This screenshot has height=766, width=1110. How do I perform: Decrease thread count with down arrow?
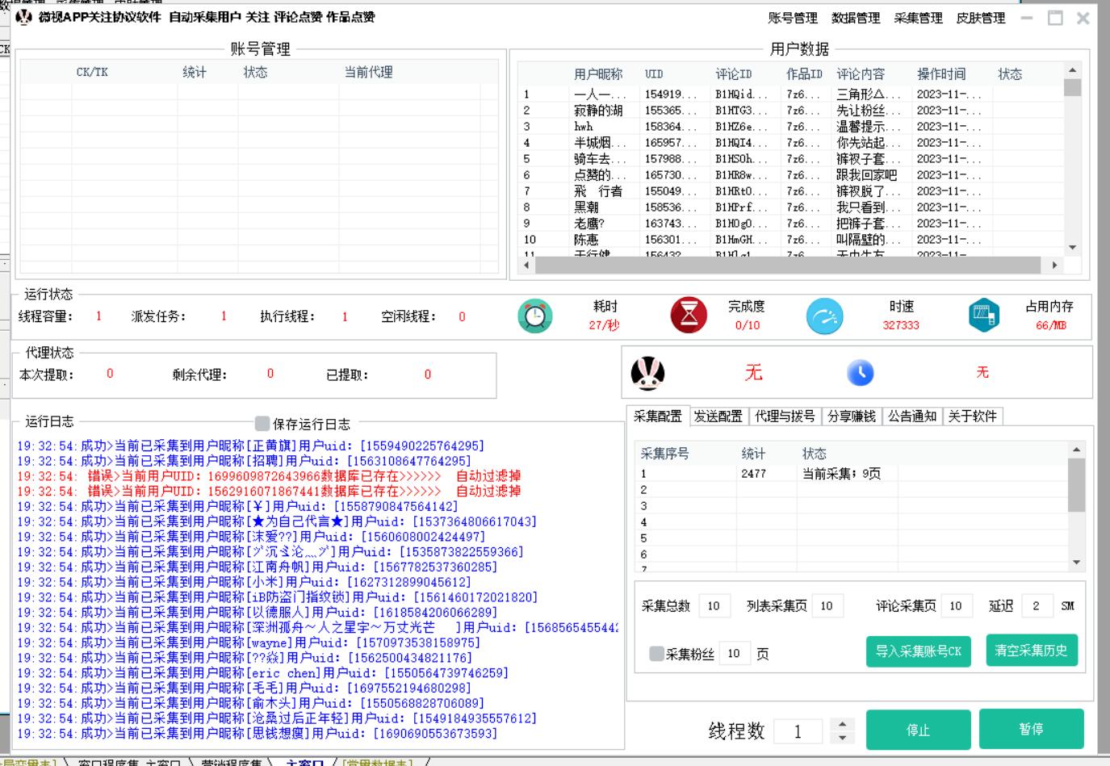point(842,738)
